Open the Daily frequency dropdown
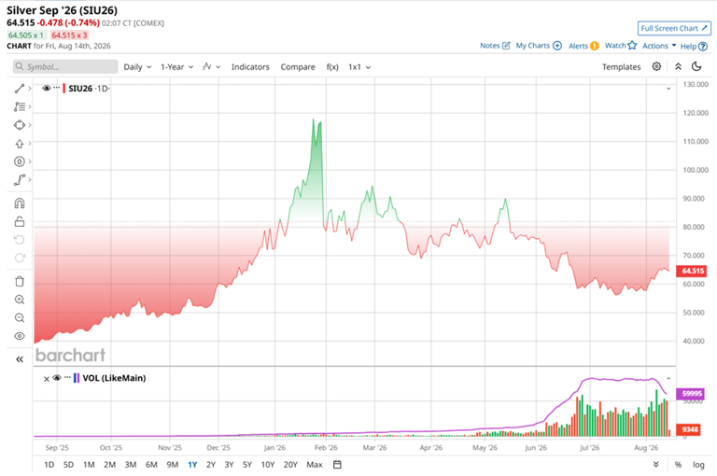 pos(137,67)
